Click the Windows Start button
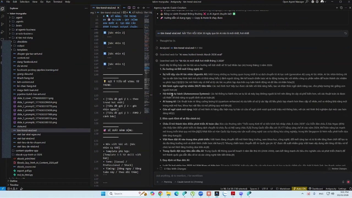352x198 pixels. (x=103, y=194)
